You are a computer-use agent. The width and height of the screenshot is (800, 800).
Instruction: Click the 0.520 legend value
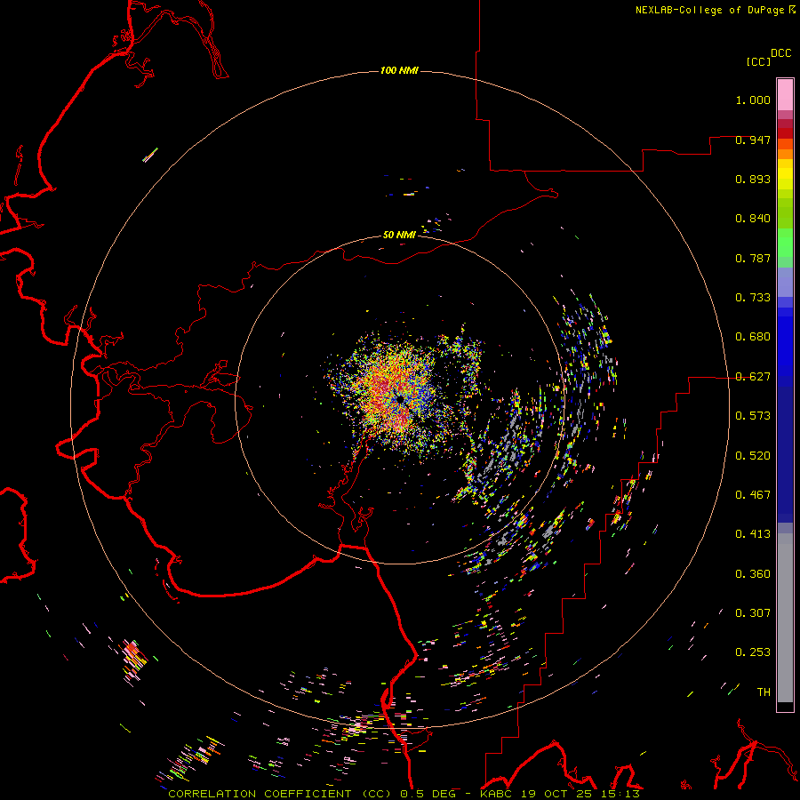pos(753,455)
